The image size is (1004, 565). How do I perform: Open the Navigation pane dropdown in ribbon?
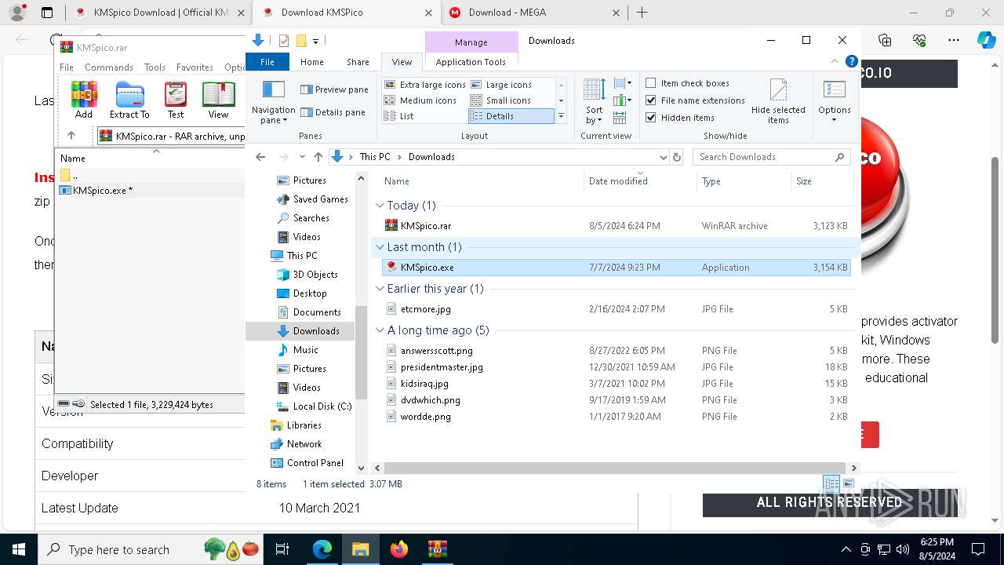tap(273, 102)
